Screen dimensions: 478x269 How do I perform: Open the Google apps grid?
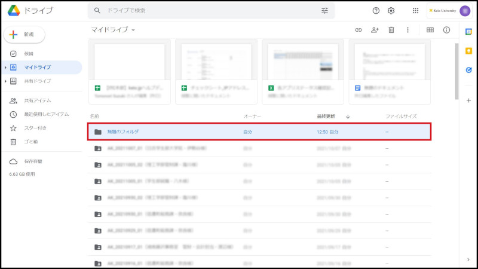[x=416, y=11]
